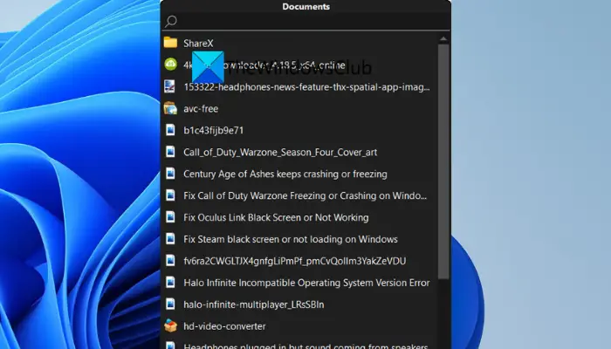Open the fv6ra2CWGLTJX4gnfgLiPmPf file
The height and width of the screenshot is (349, 611).
295,262
